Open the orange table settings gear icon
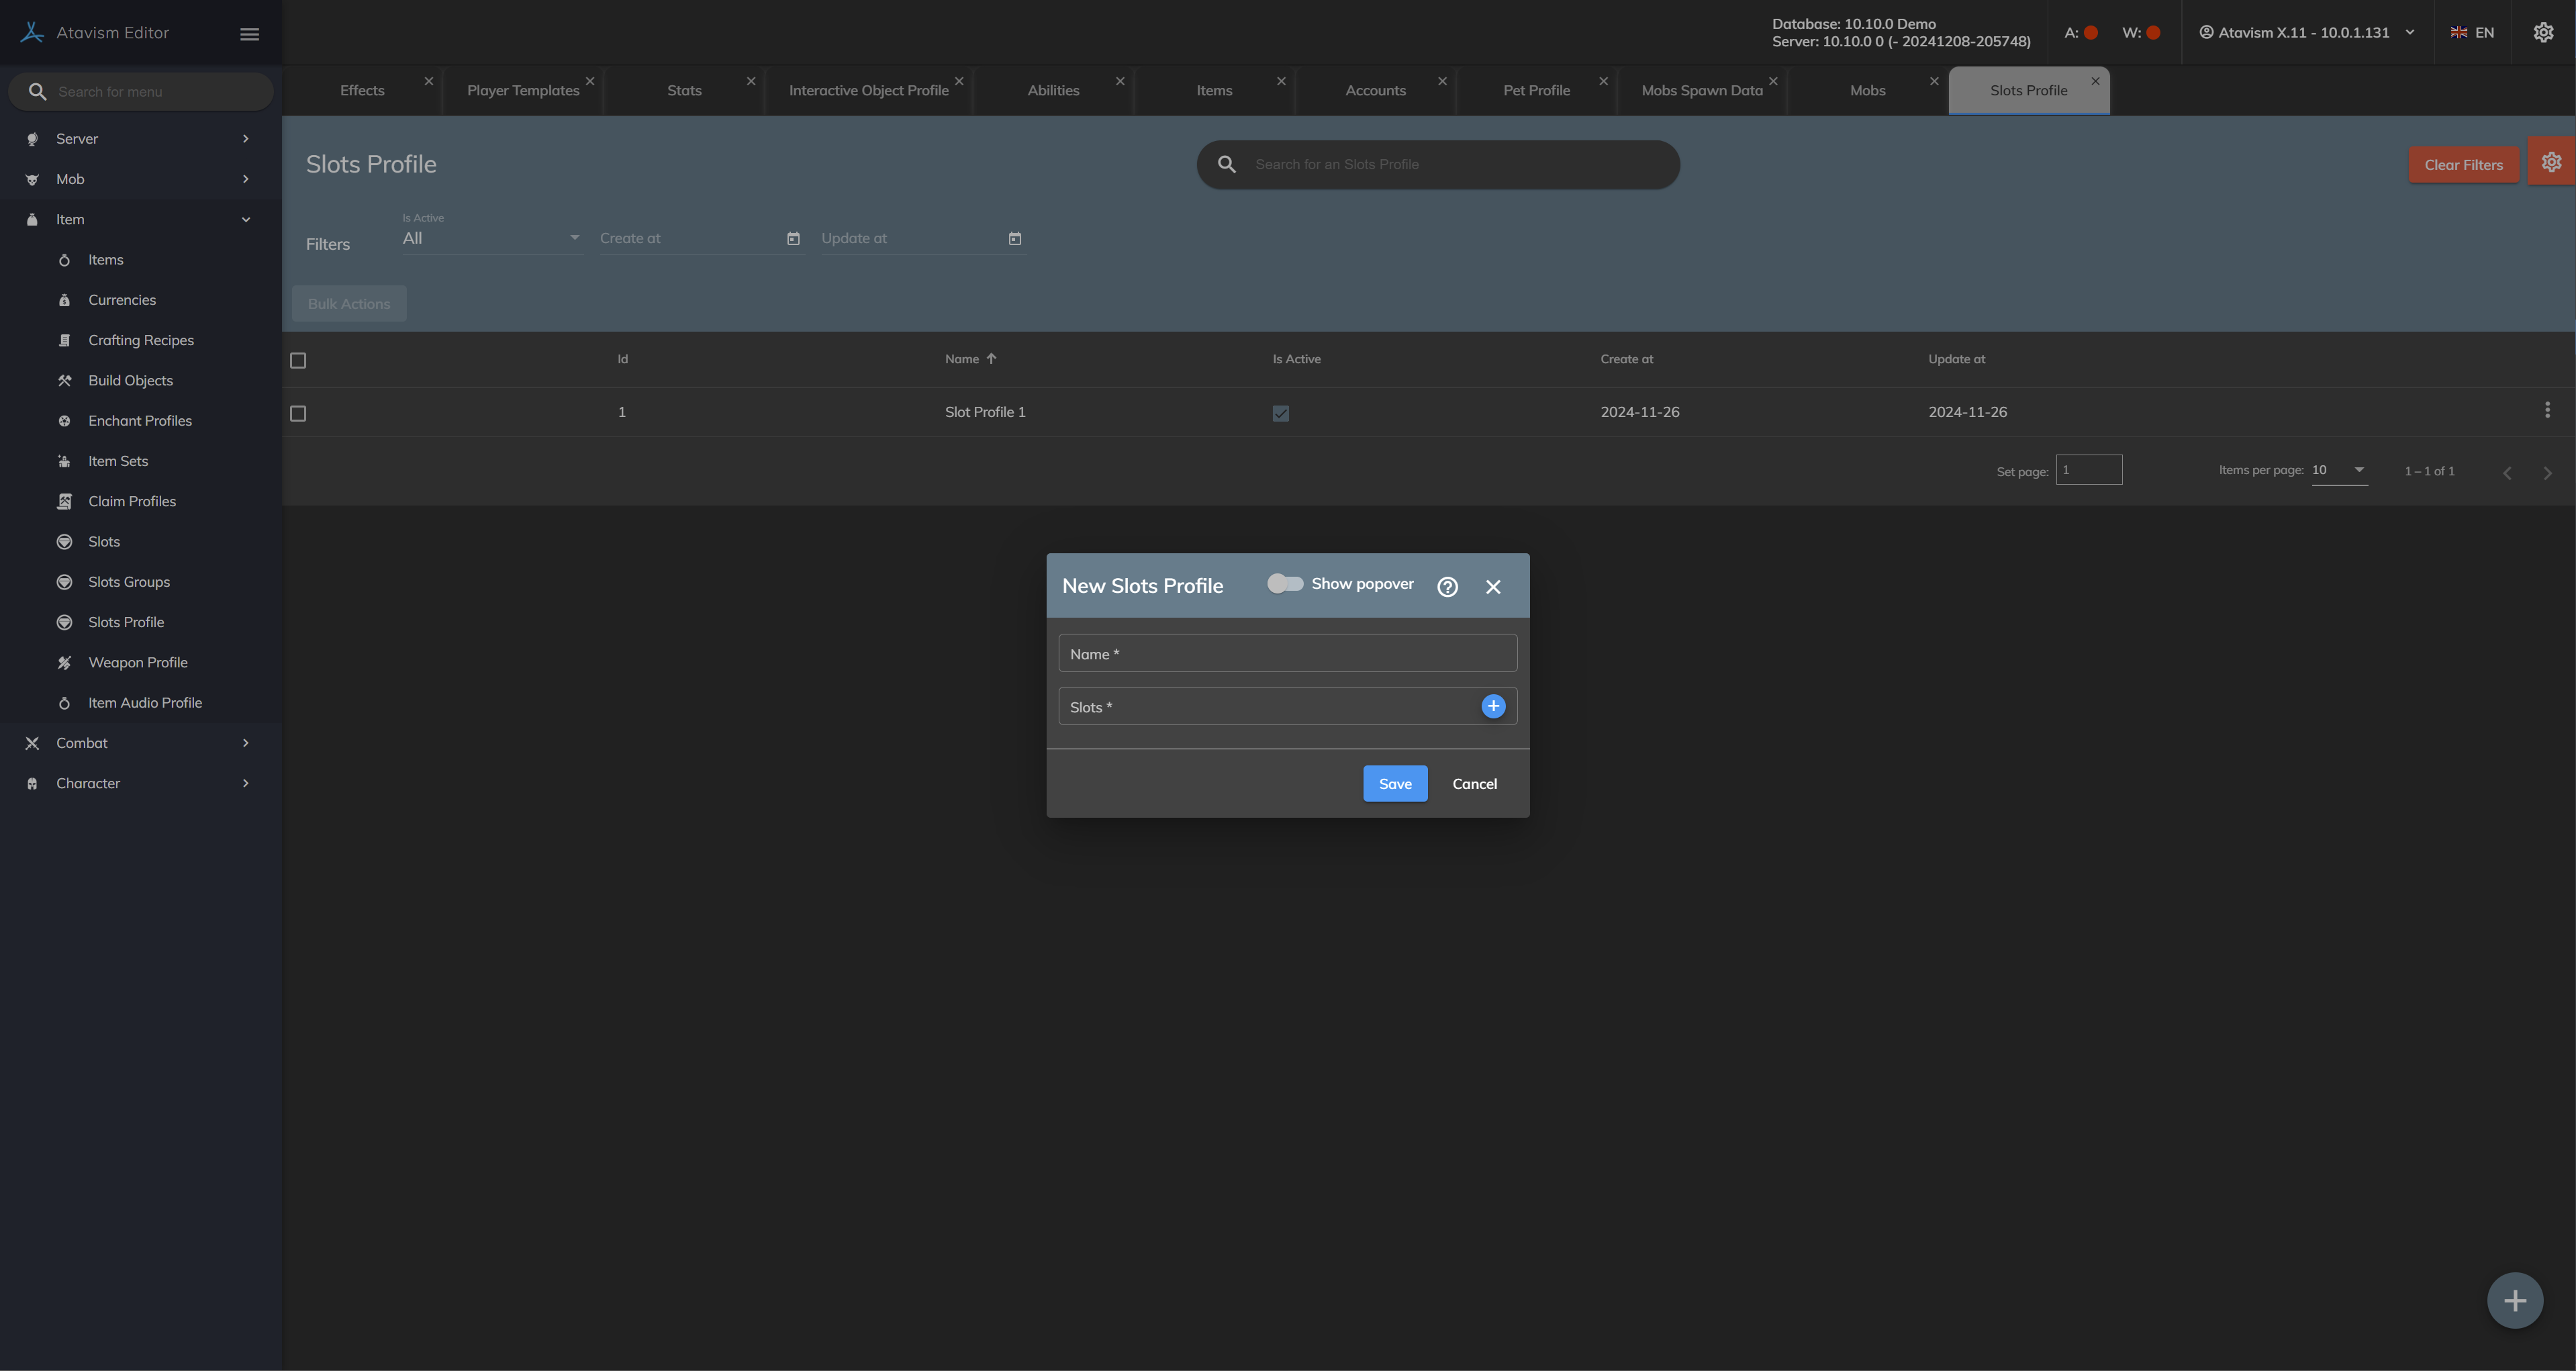The height and width of the screenshot is (1371, 2576). [2551, 162]
